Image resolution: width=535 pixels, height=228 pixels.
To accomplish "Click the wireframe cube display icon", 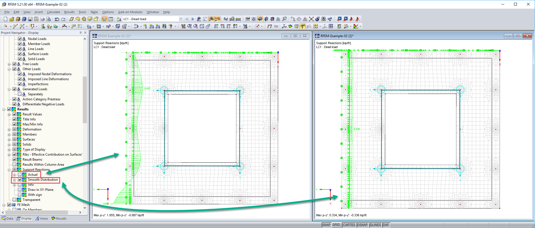I will point(202,26).
